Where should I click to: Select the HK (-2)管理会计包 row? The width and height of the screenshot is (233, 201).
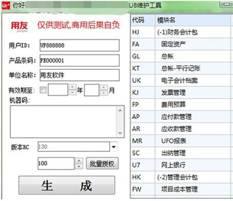coord(181,177)
